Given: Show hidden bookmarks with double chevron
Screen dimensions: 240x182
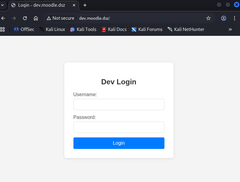Looking at the screenshot, I should 230,29.
